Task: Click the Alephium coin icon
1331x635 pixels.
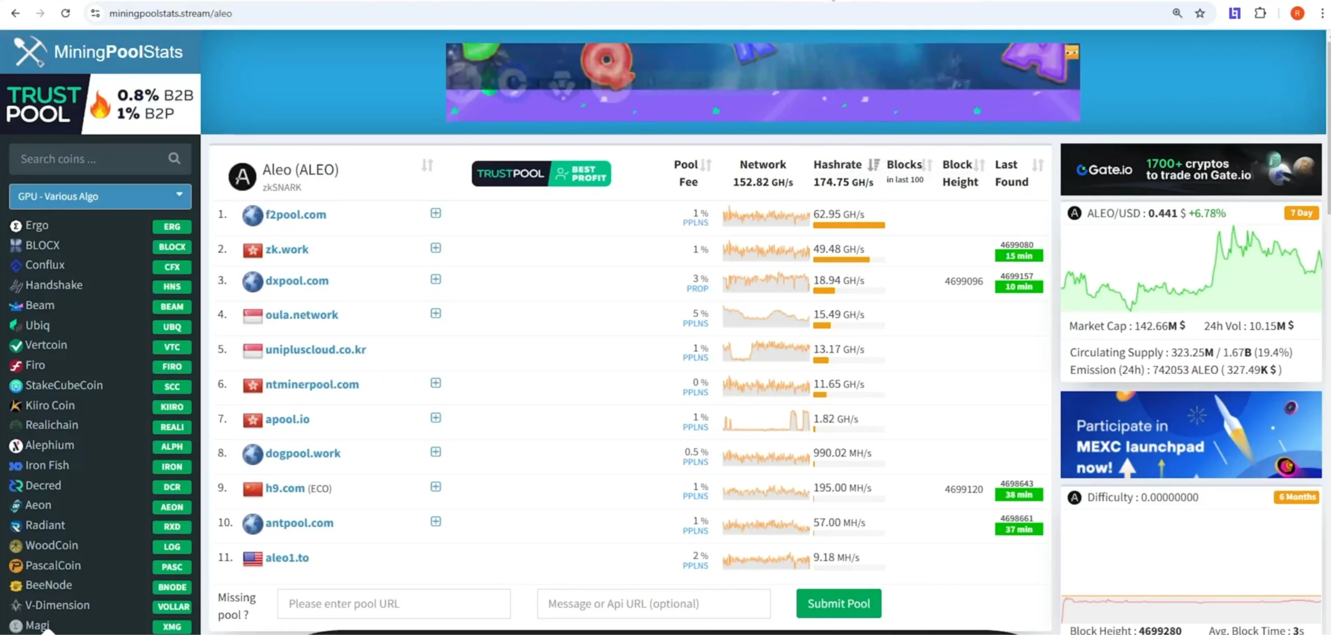Action: [16, 445]
